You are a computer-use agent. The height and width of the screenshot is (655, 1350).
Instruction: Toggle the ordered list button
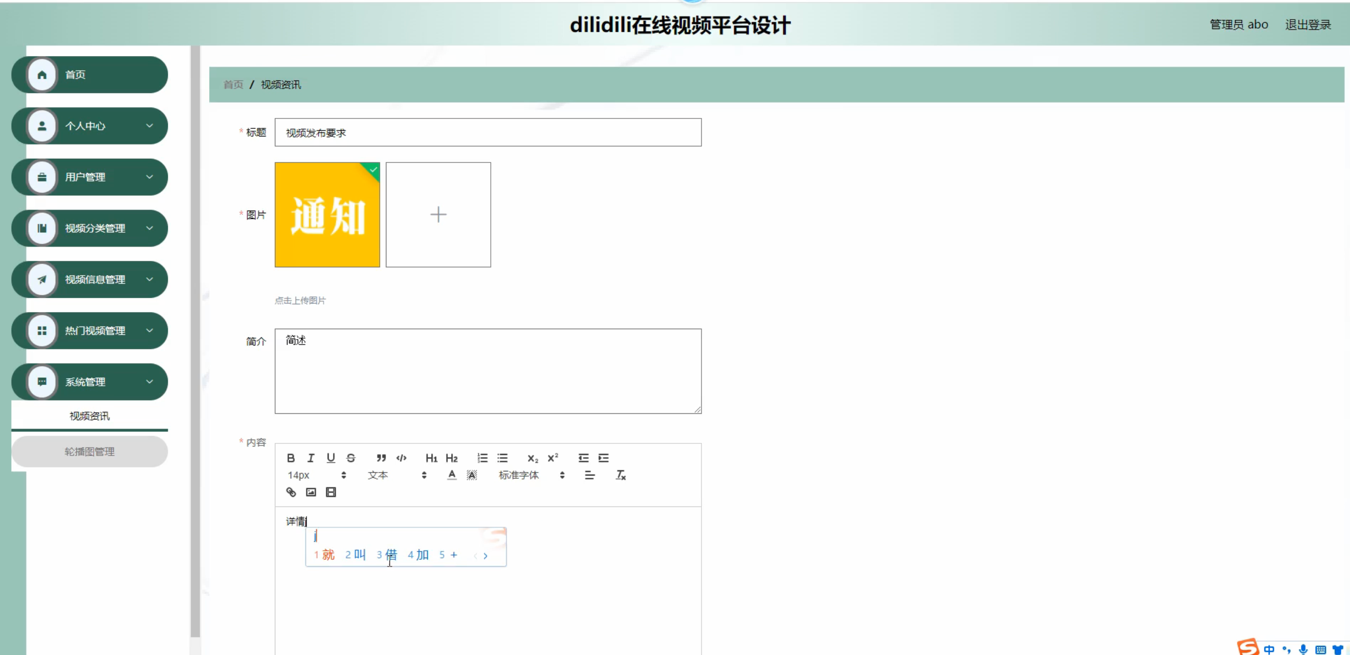(x=482, y=458)
